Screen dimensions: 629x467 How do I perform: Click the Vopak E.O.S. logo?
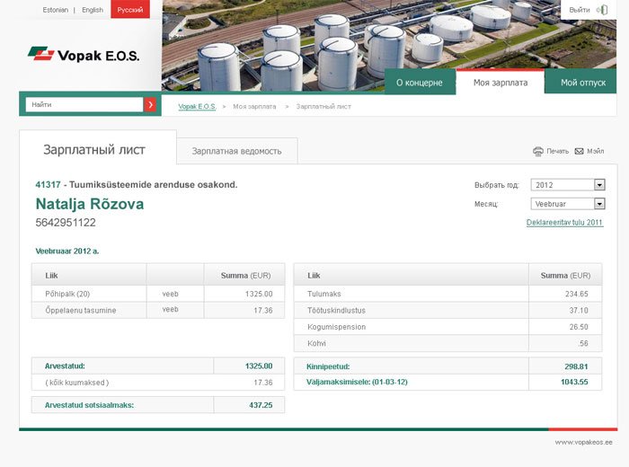[84, 56]
